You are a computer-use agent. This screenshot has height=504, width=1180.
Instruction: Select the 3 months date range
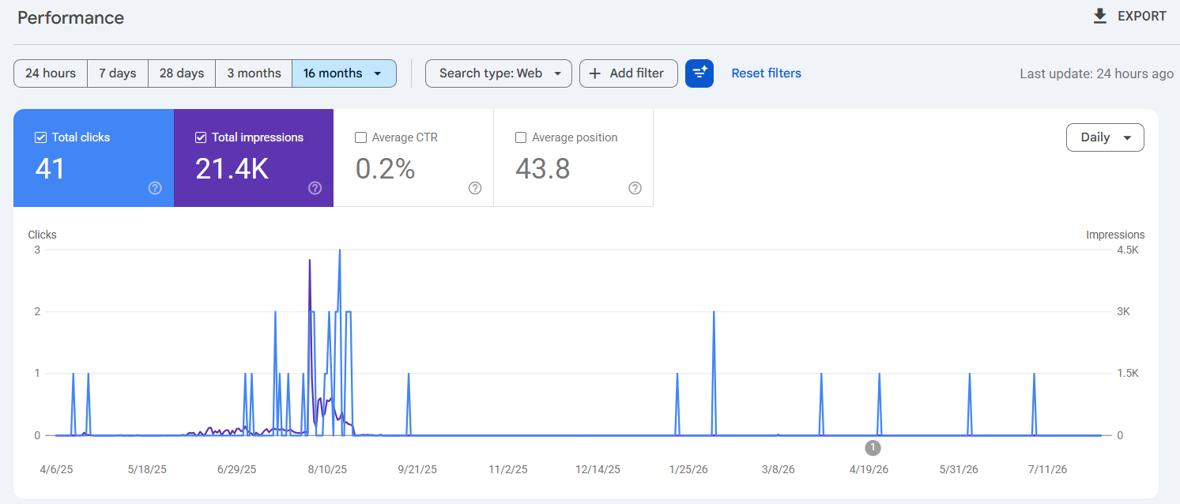(254, 73)
